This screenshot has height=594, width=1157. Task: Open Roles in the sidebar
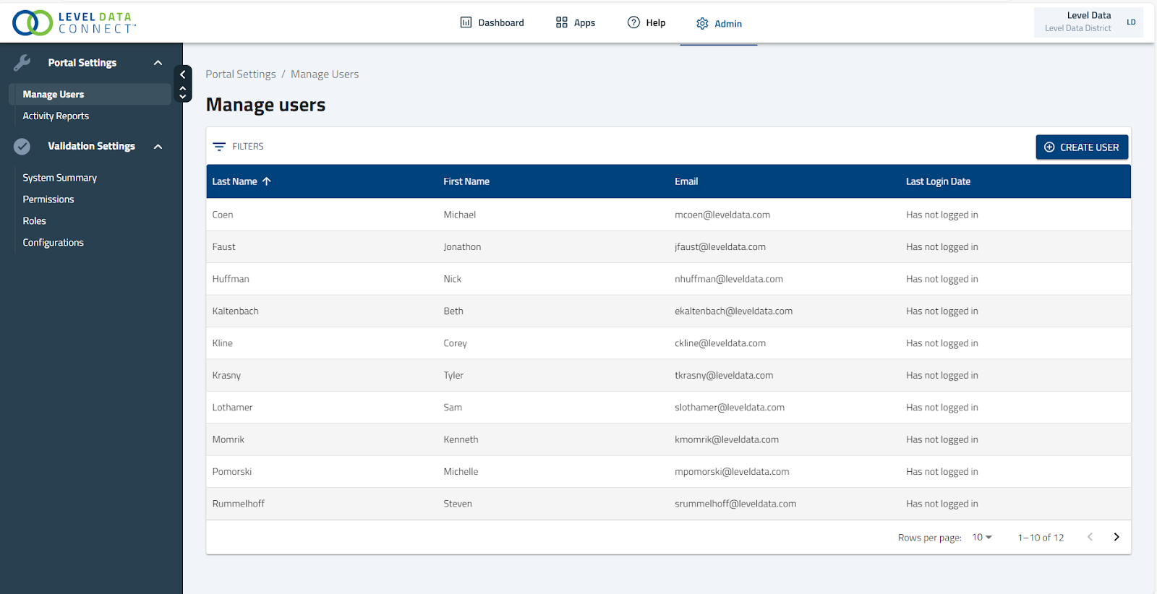point(34,221)
